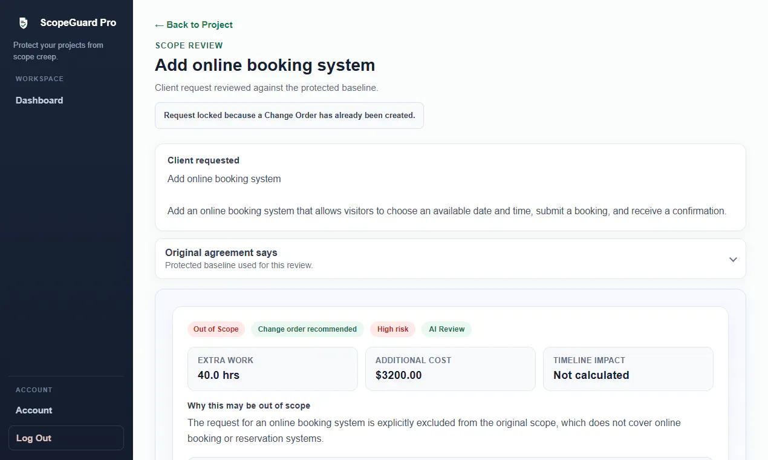Click the TIMELINE IMPACT label
Image resolution: width=768 pixels, height=460 pixels.
(x=589, y=360)
